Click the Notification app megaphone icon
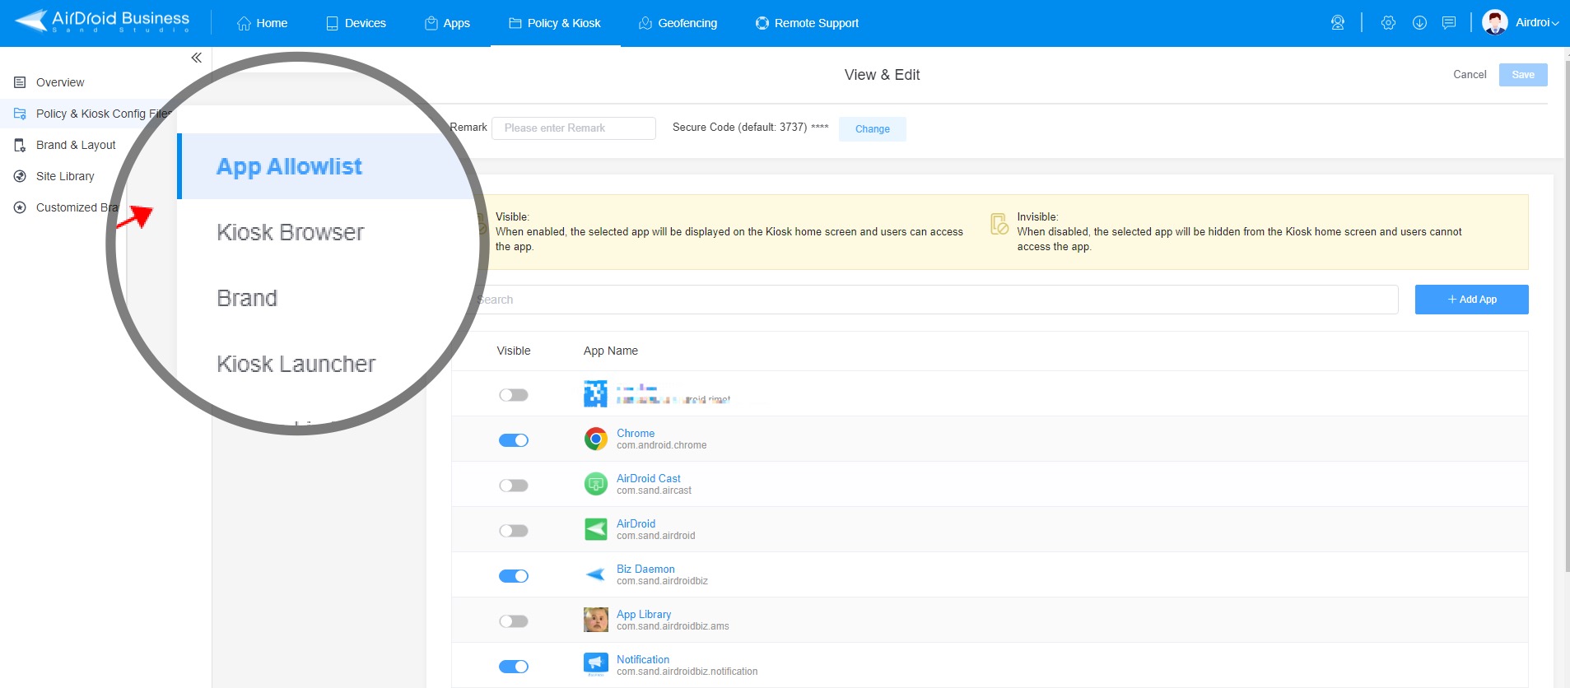 (x=595, y=663)
